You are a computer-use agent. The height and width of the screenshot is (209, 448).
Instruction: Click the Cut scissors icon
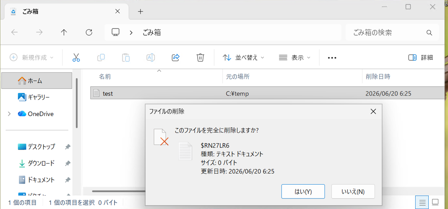coord(76,58)
